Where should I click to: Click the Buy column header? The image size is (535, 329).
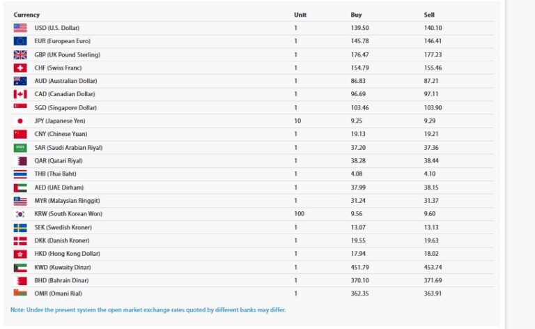click(356, 15)
